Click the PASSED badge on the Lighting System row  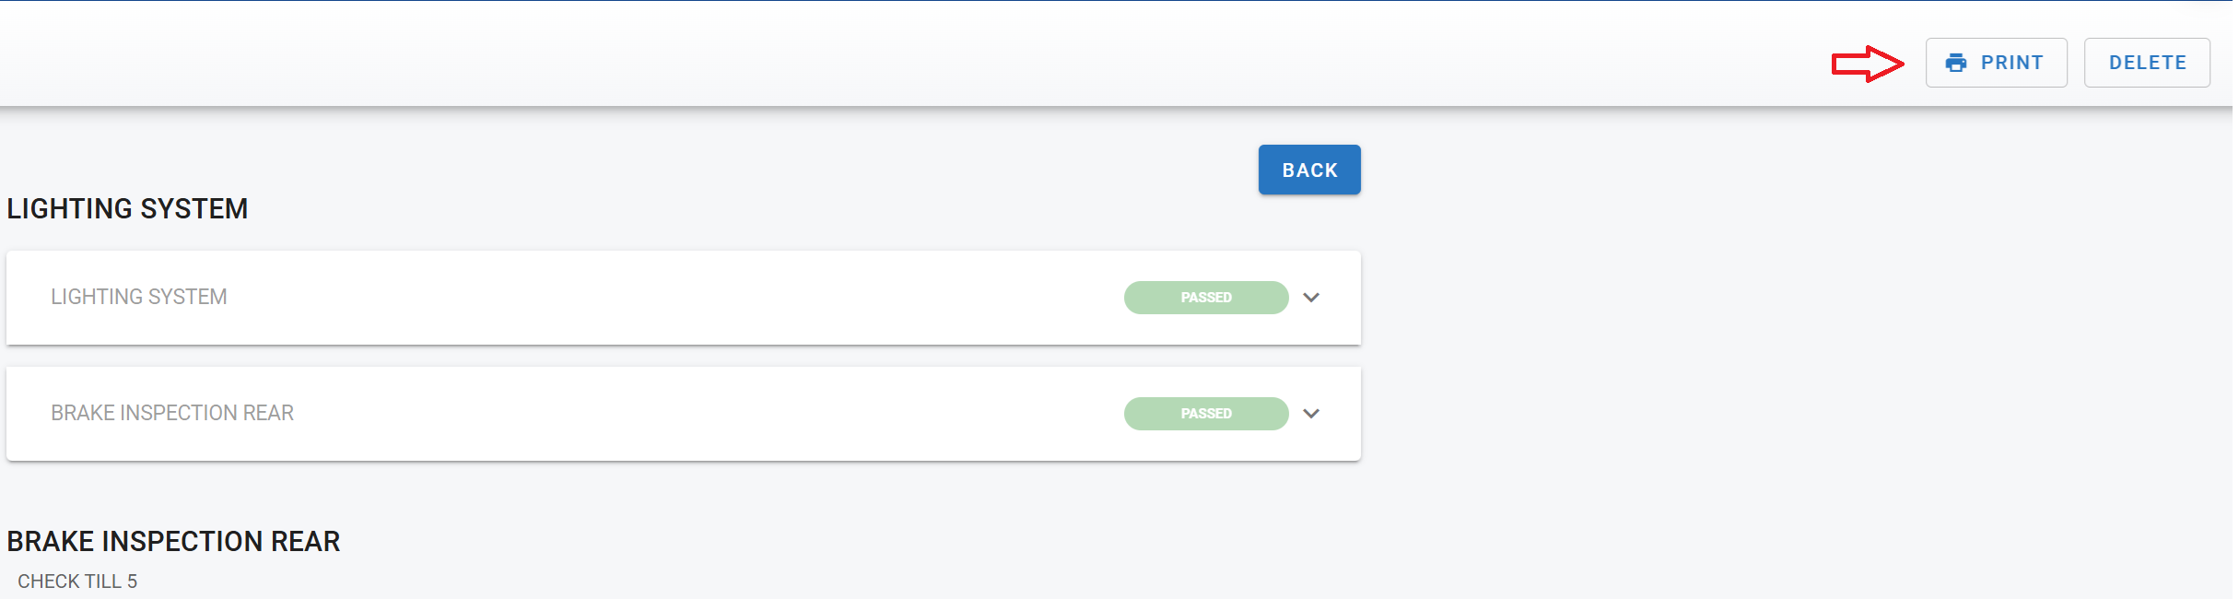tap(1205, 298)
